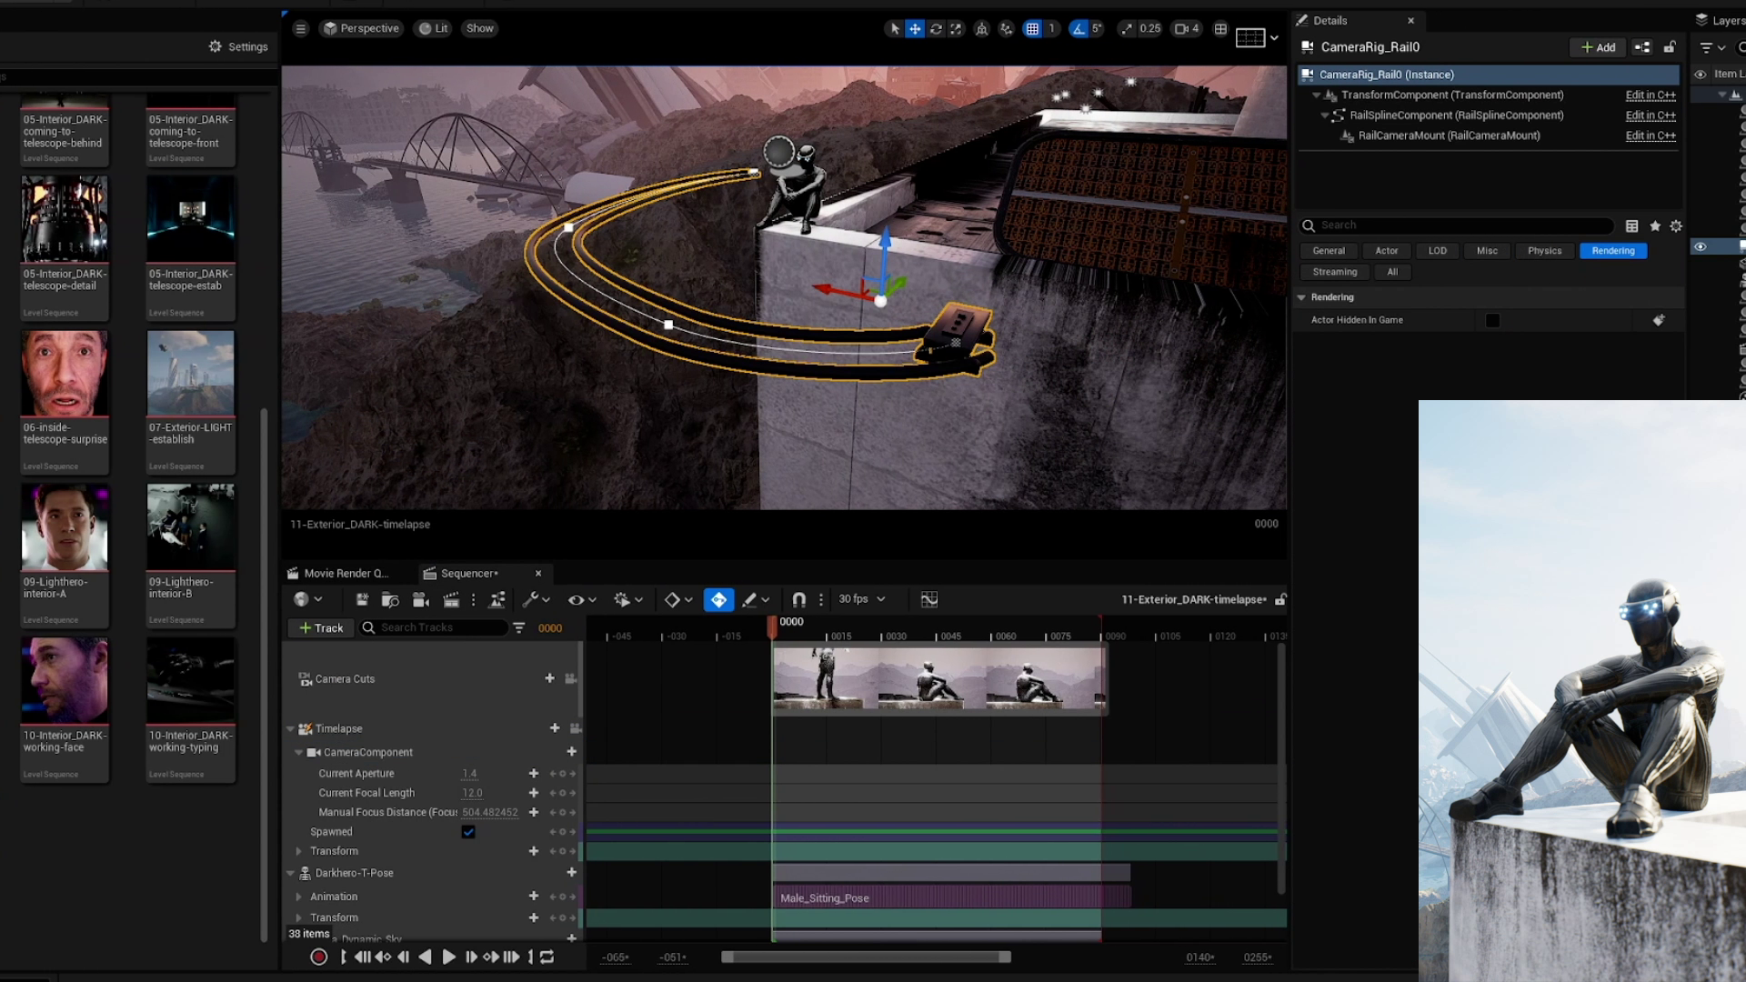Image resolution: width=1746 pixels, height=982 pixels.
Task: Open the 30 fps frame rate dropdown
Action: 861,599
